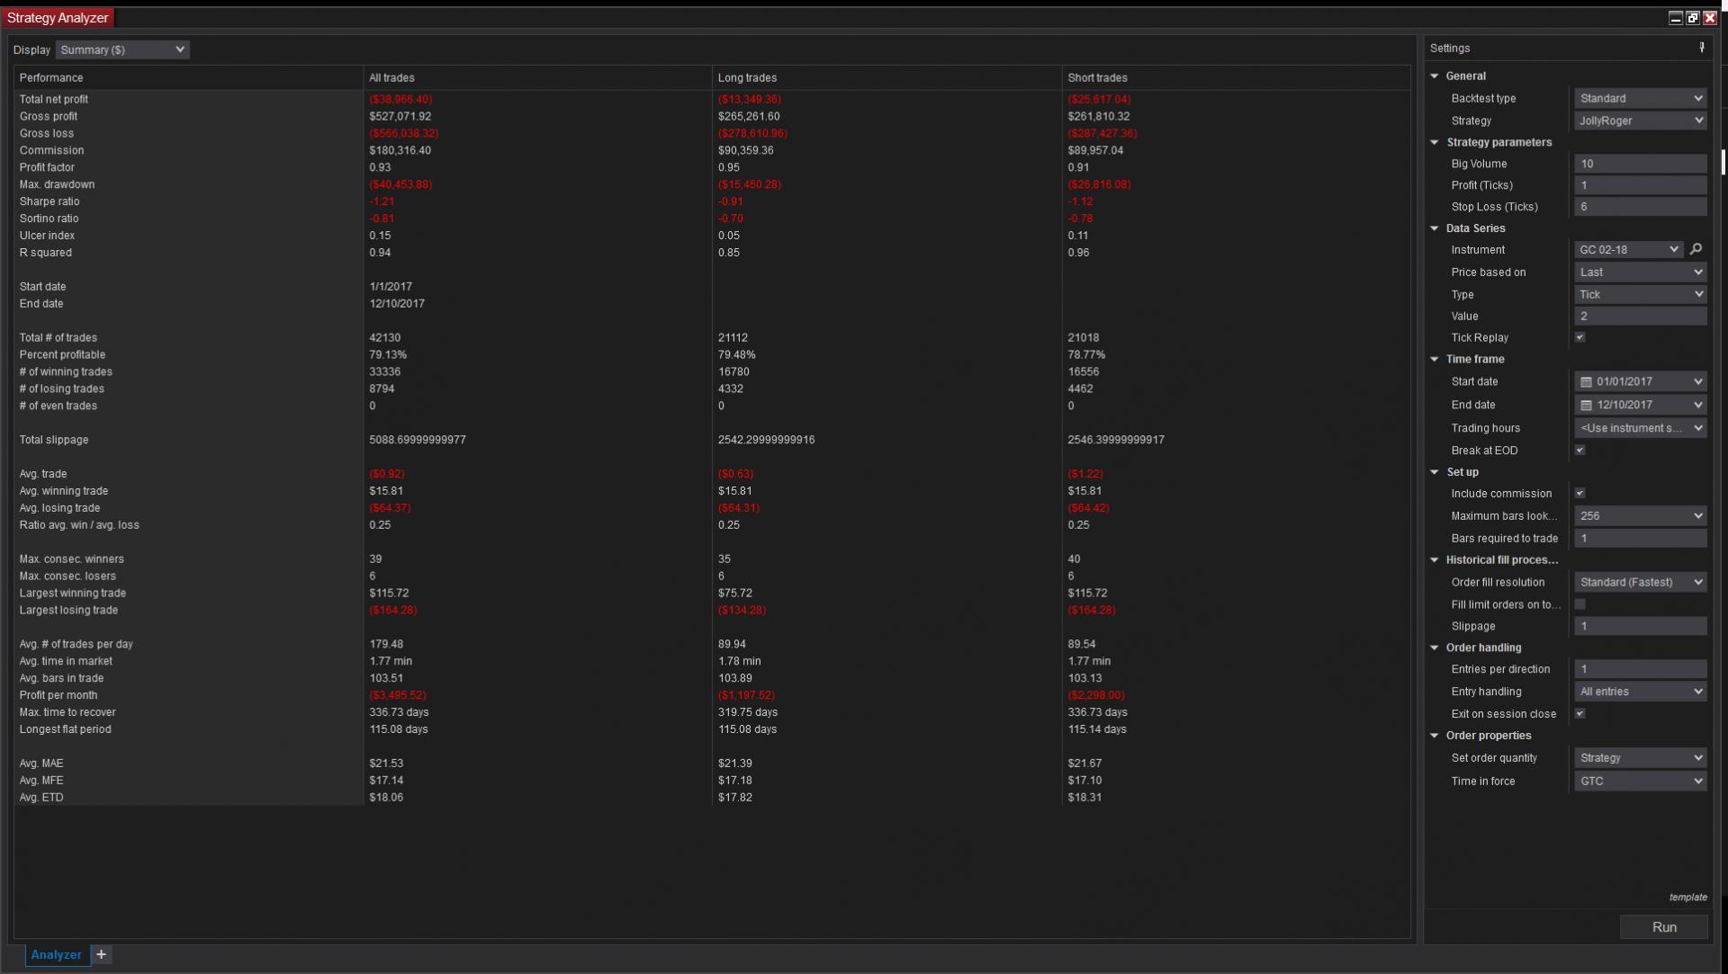Open the Strategy JollyRoger dropdown
Image resolution: width=1728 pixels, height=974 pixels.
pyautogui.click(x=1640, y=121)
